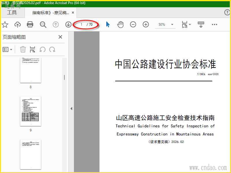The height and width of the screenshot is (173, 231).
Task: Click the fit page width icon
Action: click(185, 25)
